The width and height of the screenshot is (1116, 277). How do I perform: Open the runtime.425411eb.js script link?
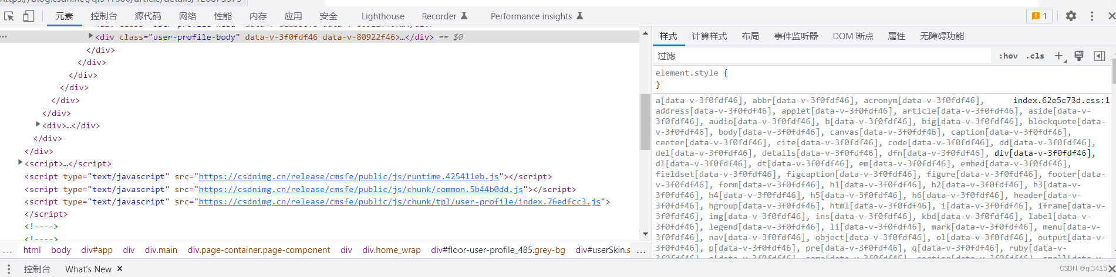click(349, 176)
